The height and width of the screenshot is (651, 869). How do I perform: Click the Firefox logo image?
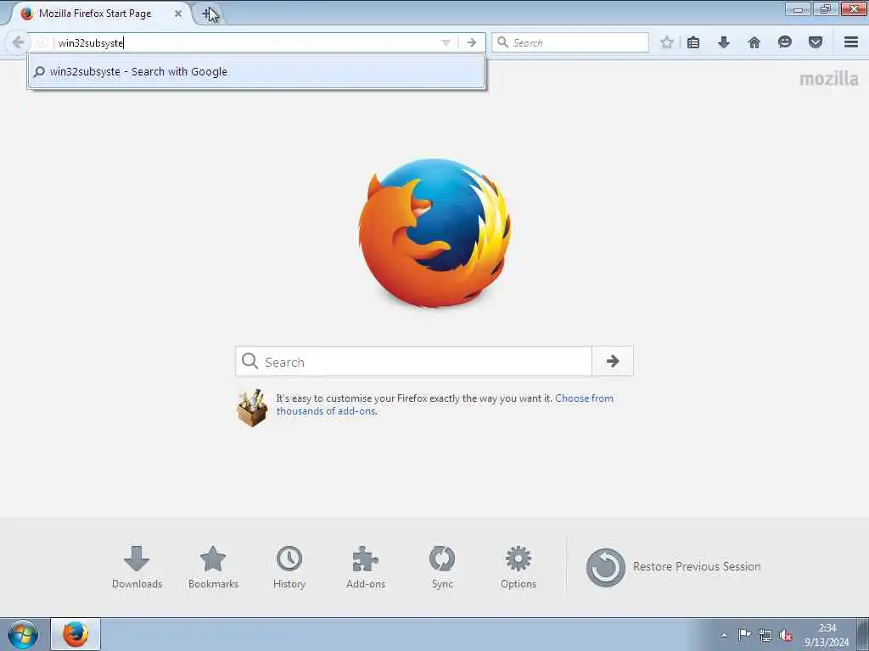coord(435,233)
